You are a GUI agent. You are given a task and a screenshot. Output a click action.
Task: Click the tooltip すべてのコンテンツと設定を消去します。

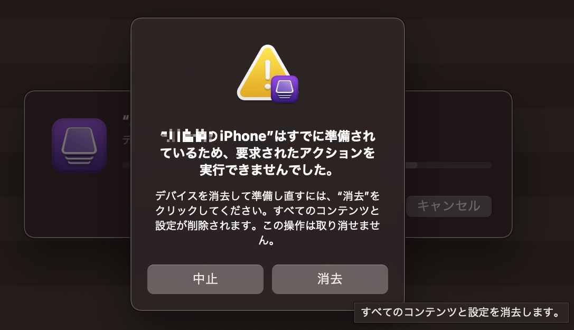(461, 313)
